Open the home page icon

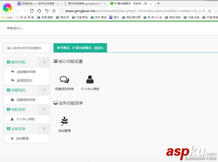pyautogui.click(x=39, y=11)
